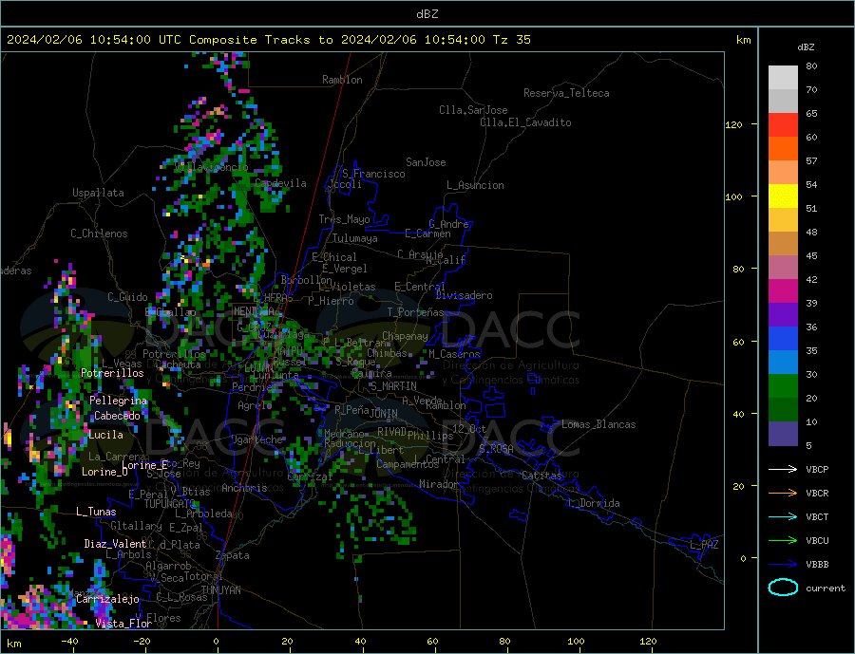Click the 'Ugarteche' map label

pyautogui.click(x=256, y=439)
